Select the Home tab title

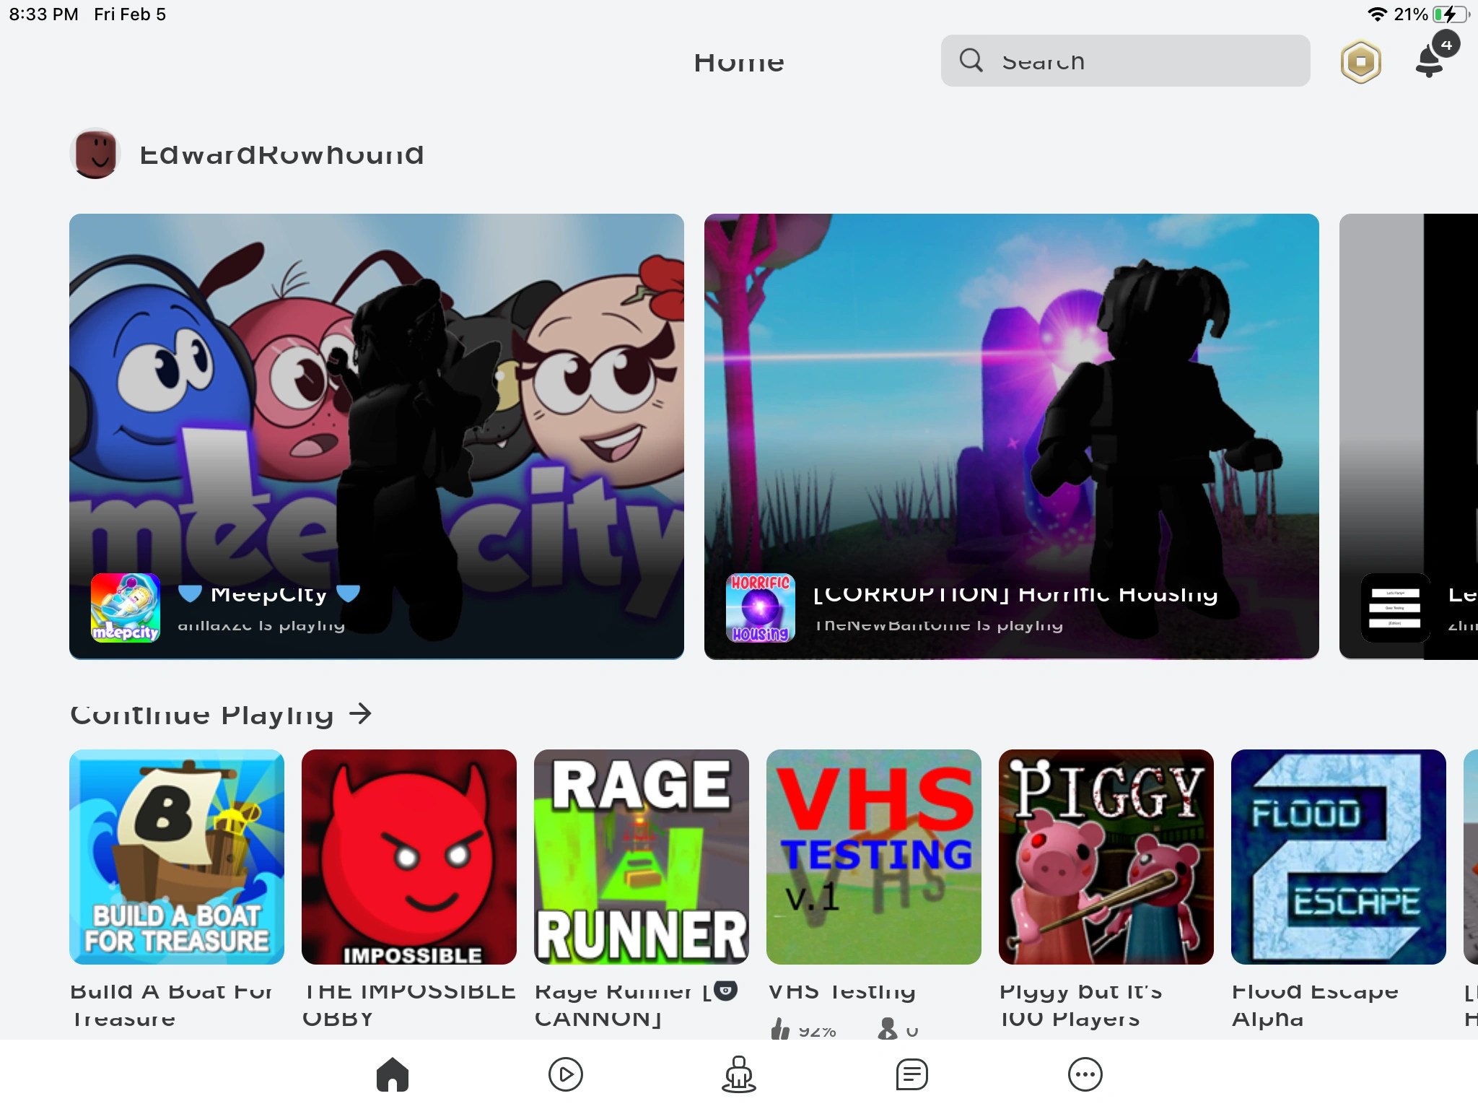(738, 62)
